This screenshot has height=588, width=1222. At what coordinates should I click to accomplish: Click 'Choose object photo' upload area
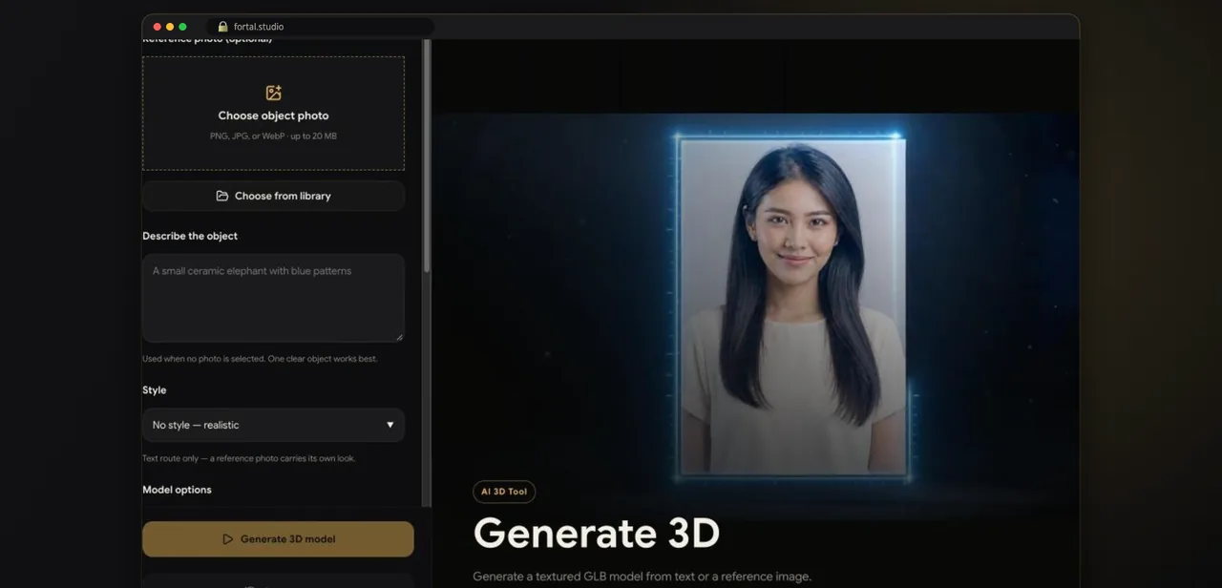tap(273, 114)
